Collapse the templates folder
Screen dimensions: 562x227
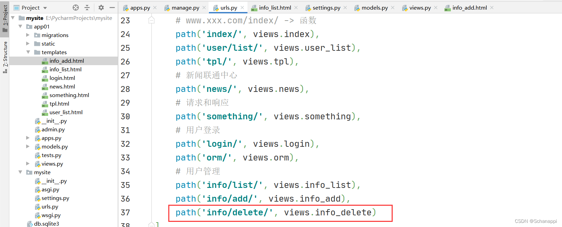(28, 52)
